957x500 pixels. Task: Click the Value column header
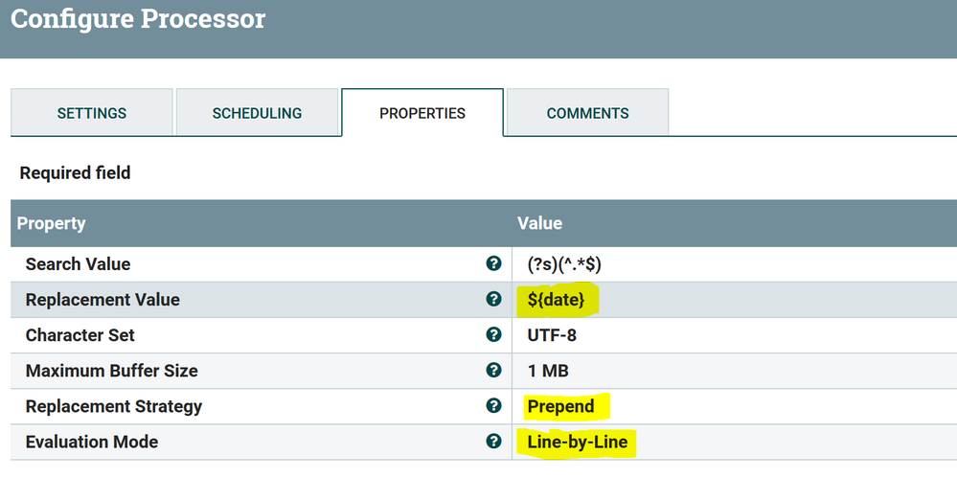pos(539,223)
